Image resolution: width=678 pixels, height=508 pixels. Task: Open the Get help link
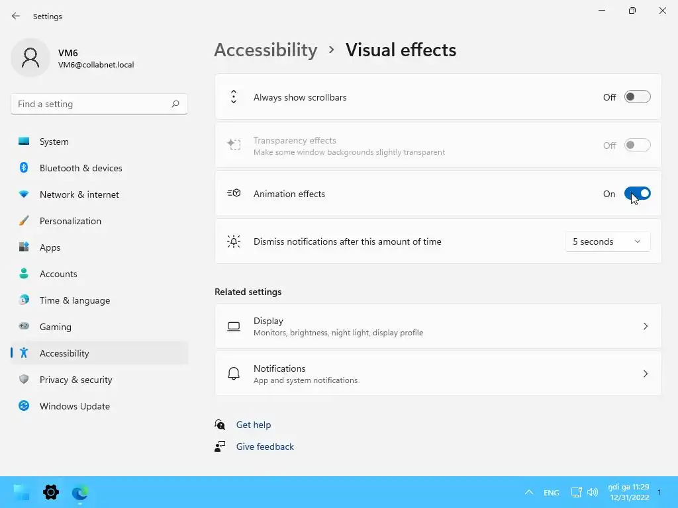254,425
